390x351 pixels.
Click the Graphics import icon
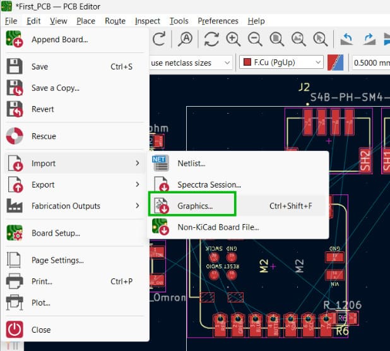[x=161, y=206]
